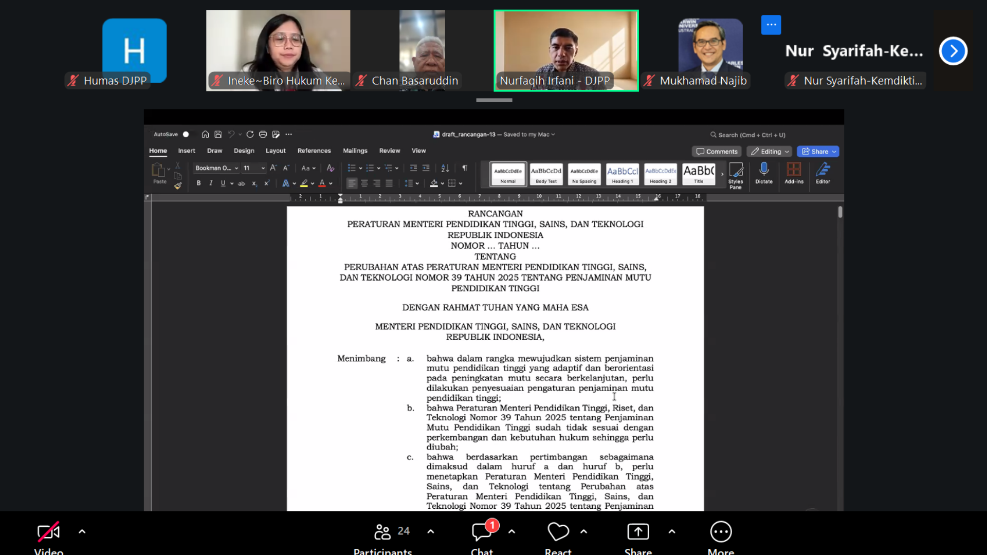Apply the Body Text style
The height and width of the screenshot is (555, 987).
click(x=546, y=174)
